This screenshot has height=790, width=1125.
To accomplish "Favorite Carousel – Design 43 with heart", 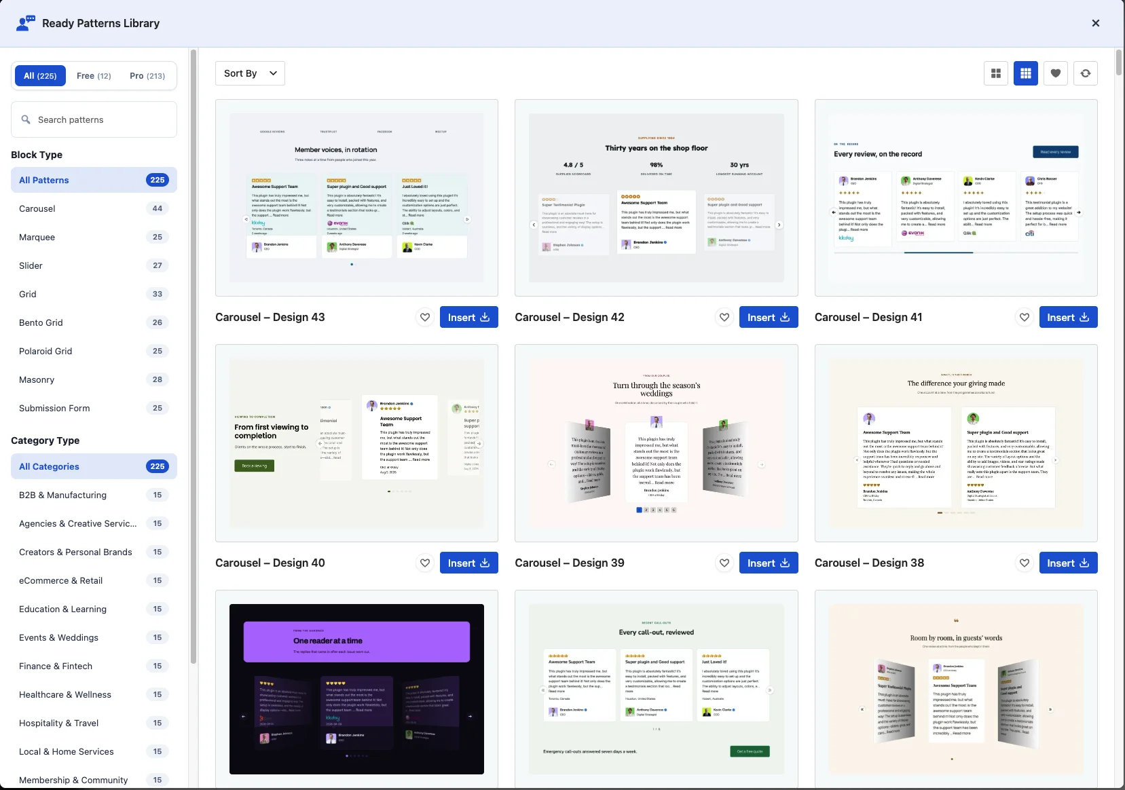I will click(425, 317).
